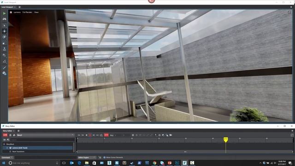Select the Root Transform track
295x166 pixels.
pyautogui.click(x=18, y=152)
